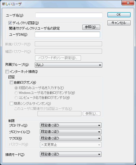Click the 確認パスワード field
This screenshot has width=136, height=165.
[x=68, y=51]
